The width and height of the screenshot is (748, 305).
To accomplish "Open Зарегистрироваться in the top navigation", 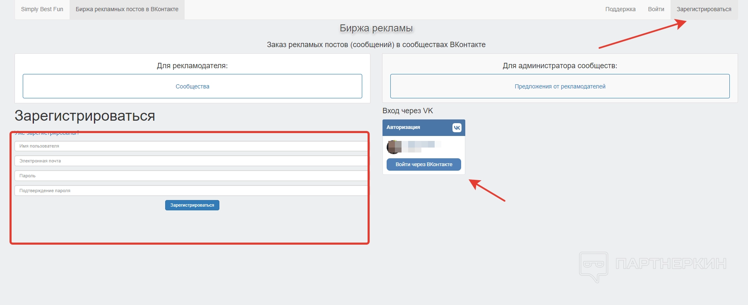I will coord(704,9).
